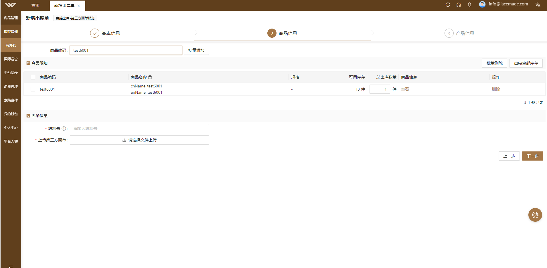Image resolution: width=547 pixels, height=268 pixels.
Task: Click cnName_test6001 product name
Action: pos(147,86)
